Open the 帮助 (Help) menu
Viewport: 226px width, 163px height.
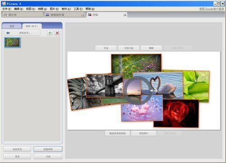point(90,9)
